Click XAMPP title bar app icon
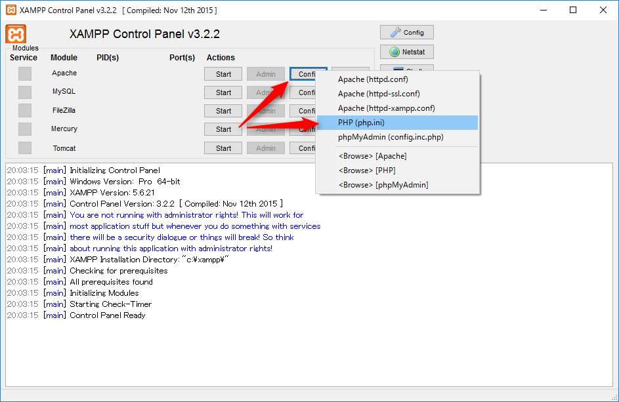This screenshot has width=619, height=402. point(11,10)
